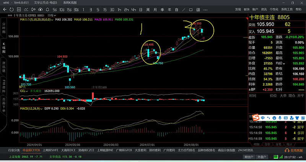Select monthly 月 period chart
The height and width of the screenshot is (162, 306).
[x=155, y=10]
